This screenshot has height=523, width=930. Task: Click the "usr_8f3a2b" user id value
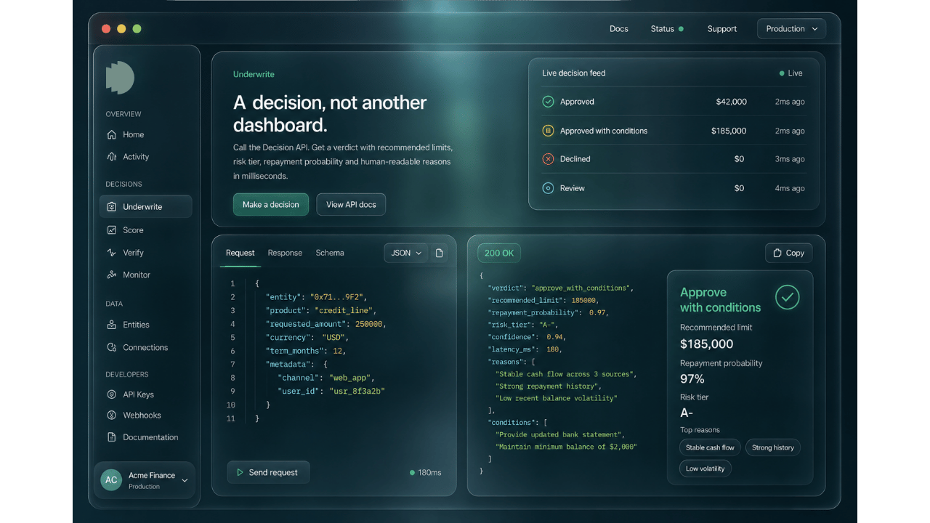(x=357, y=391)
